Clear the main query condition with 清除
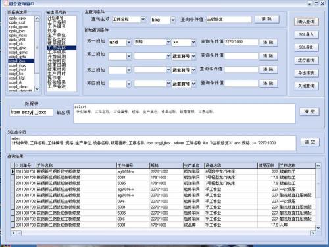Screen dimensions: 329x247 pyautogui.click(x=266, y=19)
